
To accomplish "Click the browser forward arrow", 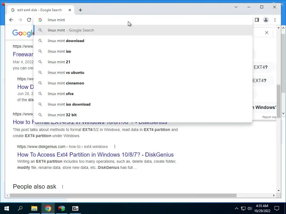I will tap(20, 20).
